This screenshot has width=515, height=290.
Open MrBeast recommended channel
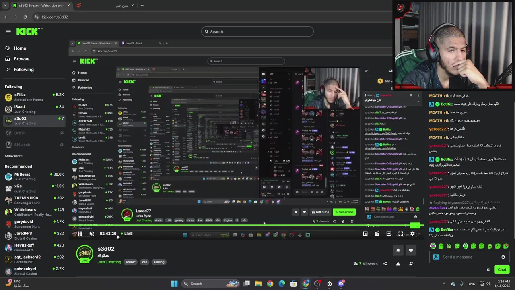34,176
